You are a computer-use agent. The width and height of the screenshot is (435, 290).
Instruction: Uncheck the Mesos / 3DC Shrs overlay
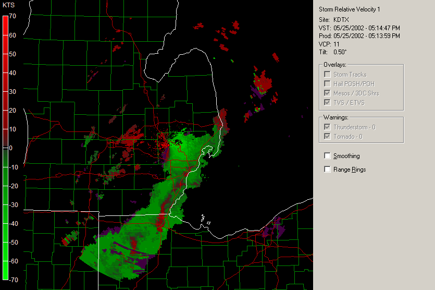(327, 93)
